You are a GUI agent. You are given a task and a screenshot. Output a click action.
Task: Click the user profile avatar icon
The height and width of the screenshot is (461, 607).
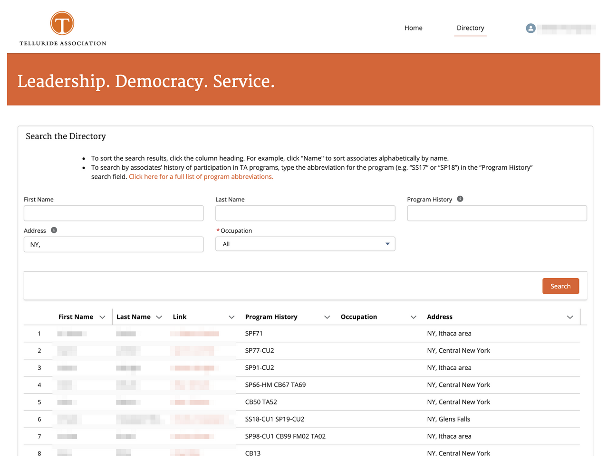(x=530, y=29)
